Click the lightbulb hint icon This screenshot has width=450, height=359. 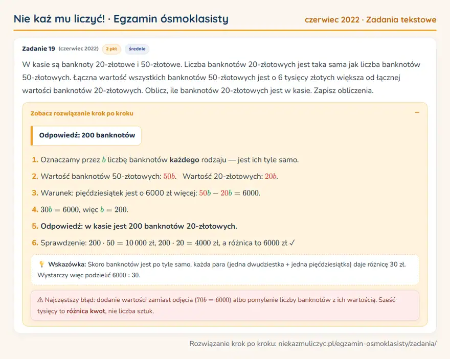(41, 264)
